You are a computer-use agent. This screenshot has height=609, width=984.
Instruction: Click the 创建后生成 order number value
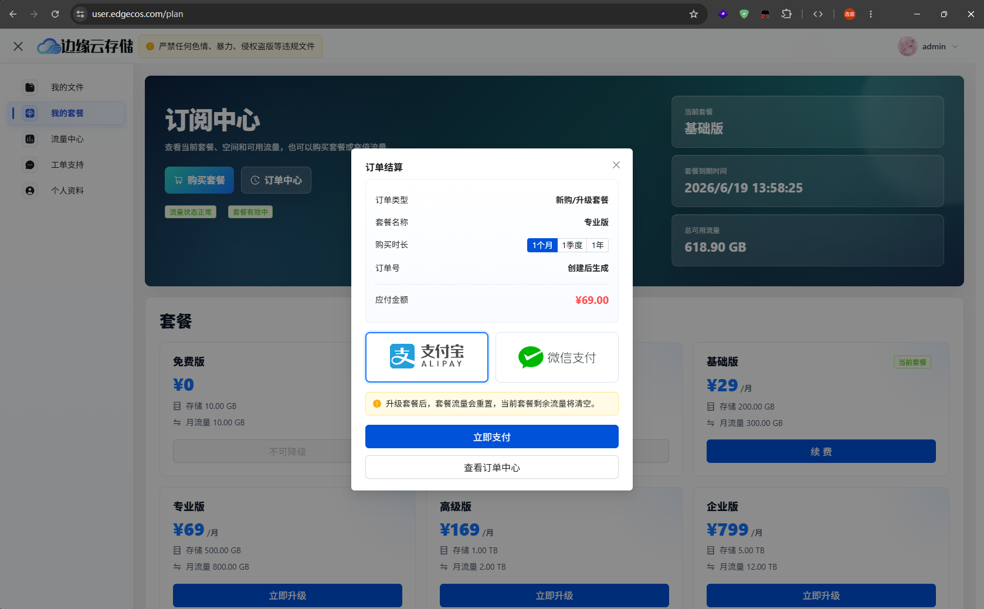click(588, 268)
